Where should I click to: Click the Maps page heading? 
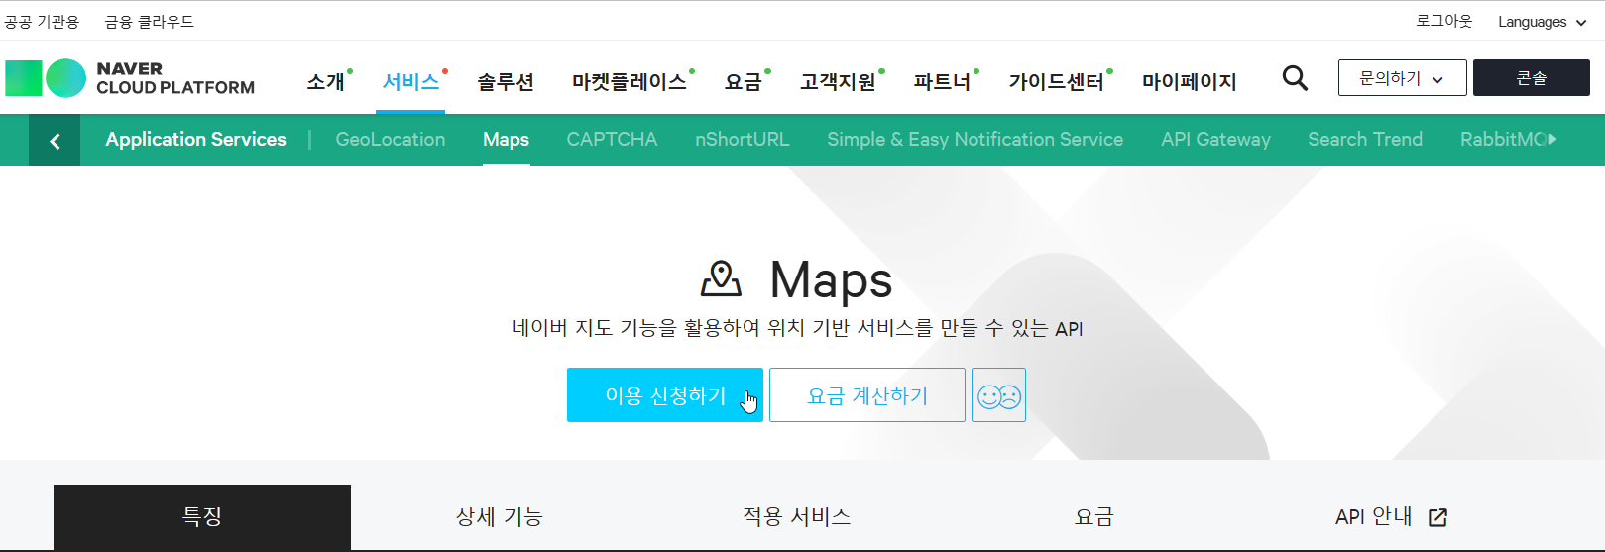(x=831, y=280)
